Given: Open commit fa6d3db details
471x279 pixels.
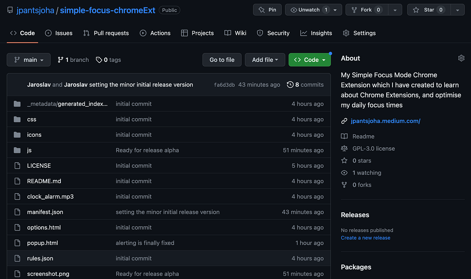Looking at the screenshot, I should (224, 84).
